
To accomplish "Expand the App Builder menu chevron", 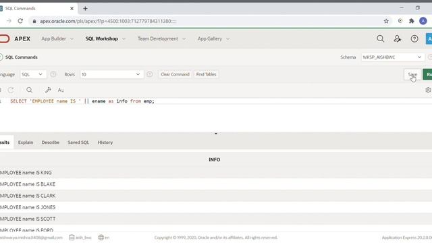I will 72,39.
